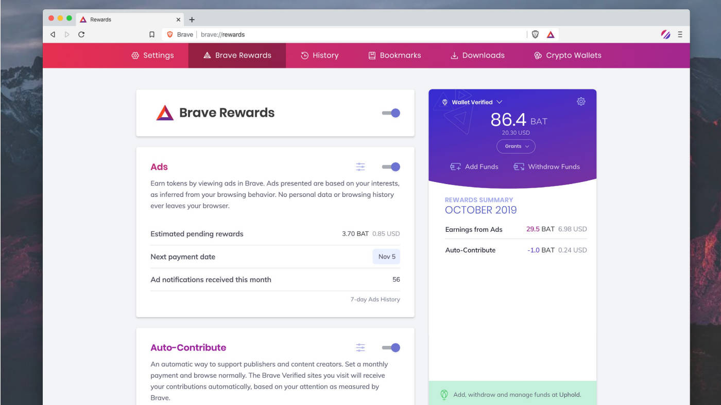Image resolution: width=721 pixels, height=405 pixels.
Task: Click the Uphold logo icon in green banner
Action: click(x=444, y=395)
